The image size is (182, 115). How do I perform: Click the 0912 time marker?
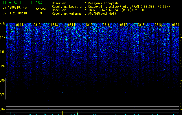coord(37,25)
